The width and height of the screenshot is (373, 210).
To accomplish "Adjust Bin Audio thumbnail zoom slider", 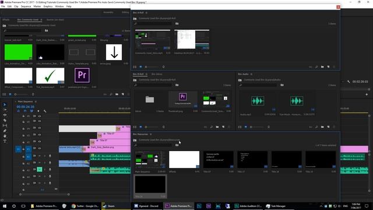I will (x=259, y=127).
